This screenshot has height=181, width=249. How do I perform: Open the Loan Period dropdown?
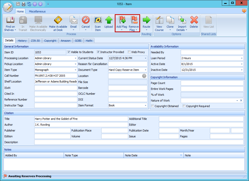click(241, 58)
